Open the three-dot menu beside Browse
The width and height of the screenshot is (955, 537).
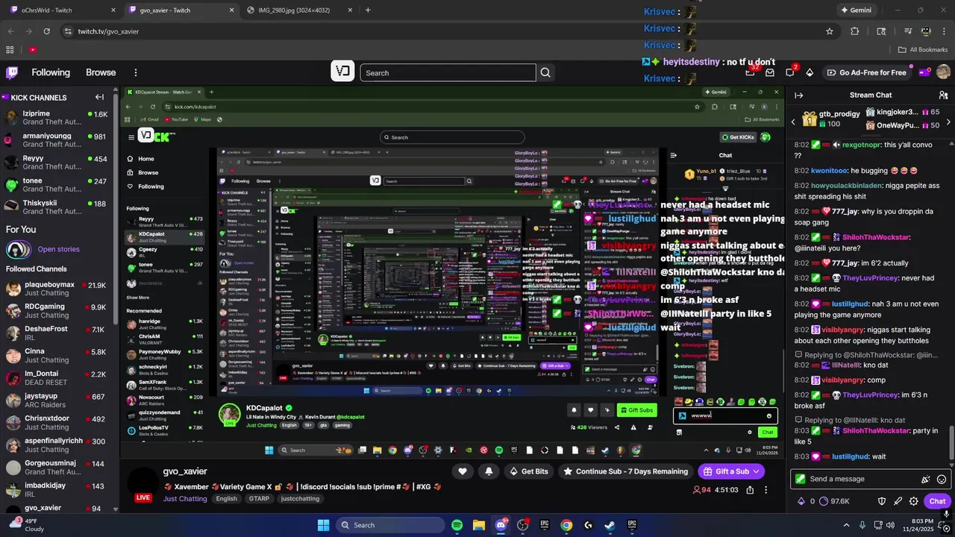click(136, 72)
